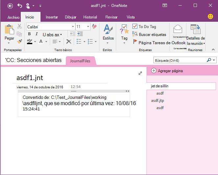Screen dimensions: 218x175
Task: Expand the Pegar options arrow
Action: 9,43
